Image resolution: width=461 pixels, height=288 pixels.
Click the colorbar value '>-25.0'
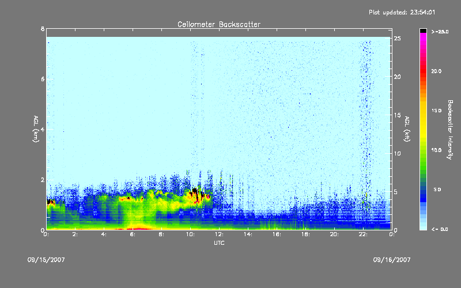(x=440, y=32)
